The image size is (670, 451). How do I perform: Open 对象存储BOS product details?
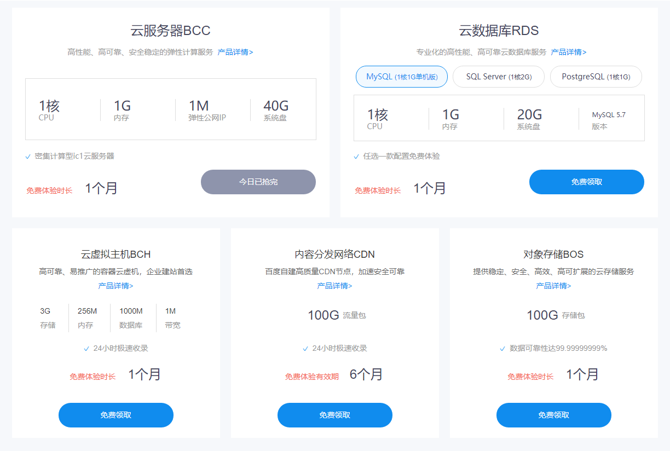pyautogui.click(x=553, y=285)
